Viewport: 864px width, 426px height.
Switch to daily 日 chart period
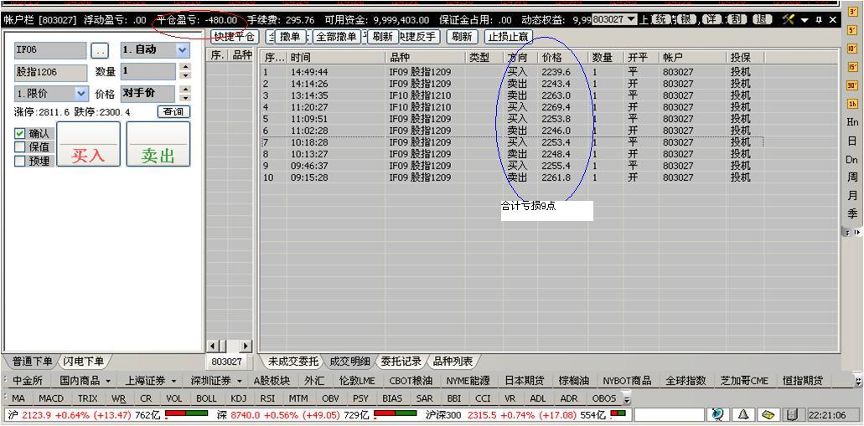point(852,141)
